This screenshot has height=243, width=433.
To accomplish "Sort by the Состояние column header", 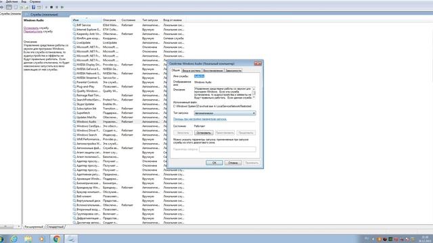I will coord(130,20).
